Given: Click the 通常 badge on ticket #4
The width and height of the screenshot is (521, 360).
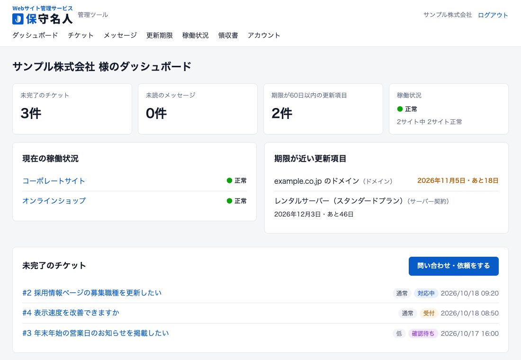Looking at the screenshot, I should 408,313.
